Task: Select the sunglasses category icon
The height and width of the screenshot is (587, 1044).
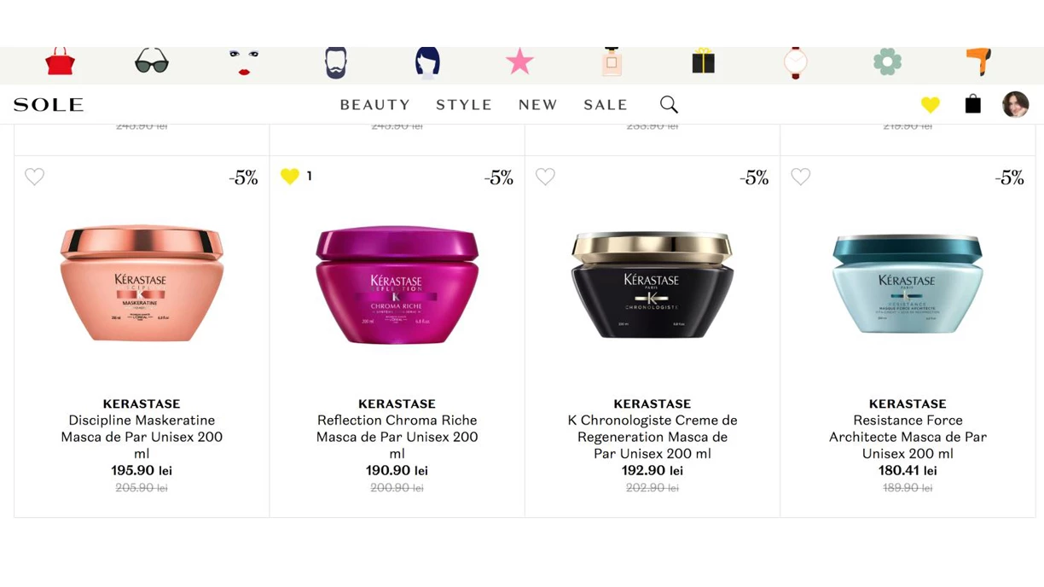Action: 152,61
